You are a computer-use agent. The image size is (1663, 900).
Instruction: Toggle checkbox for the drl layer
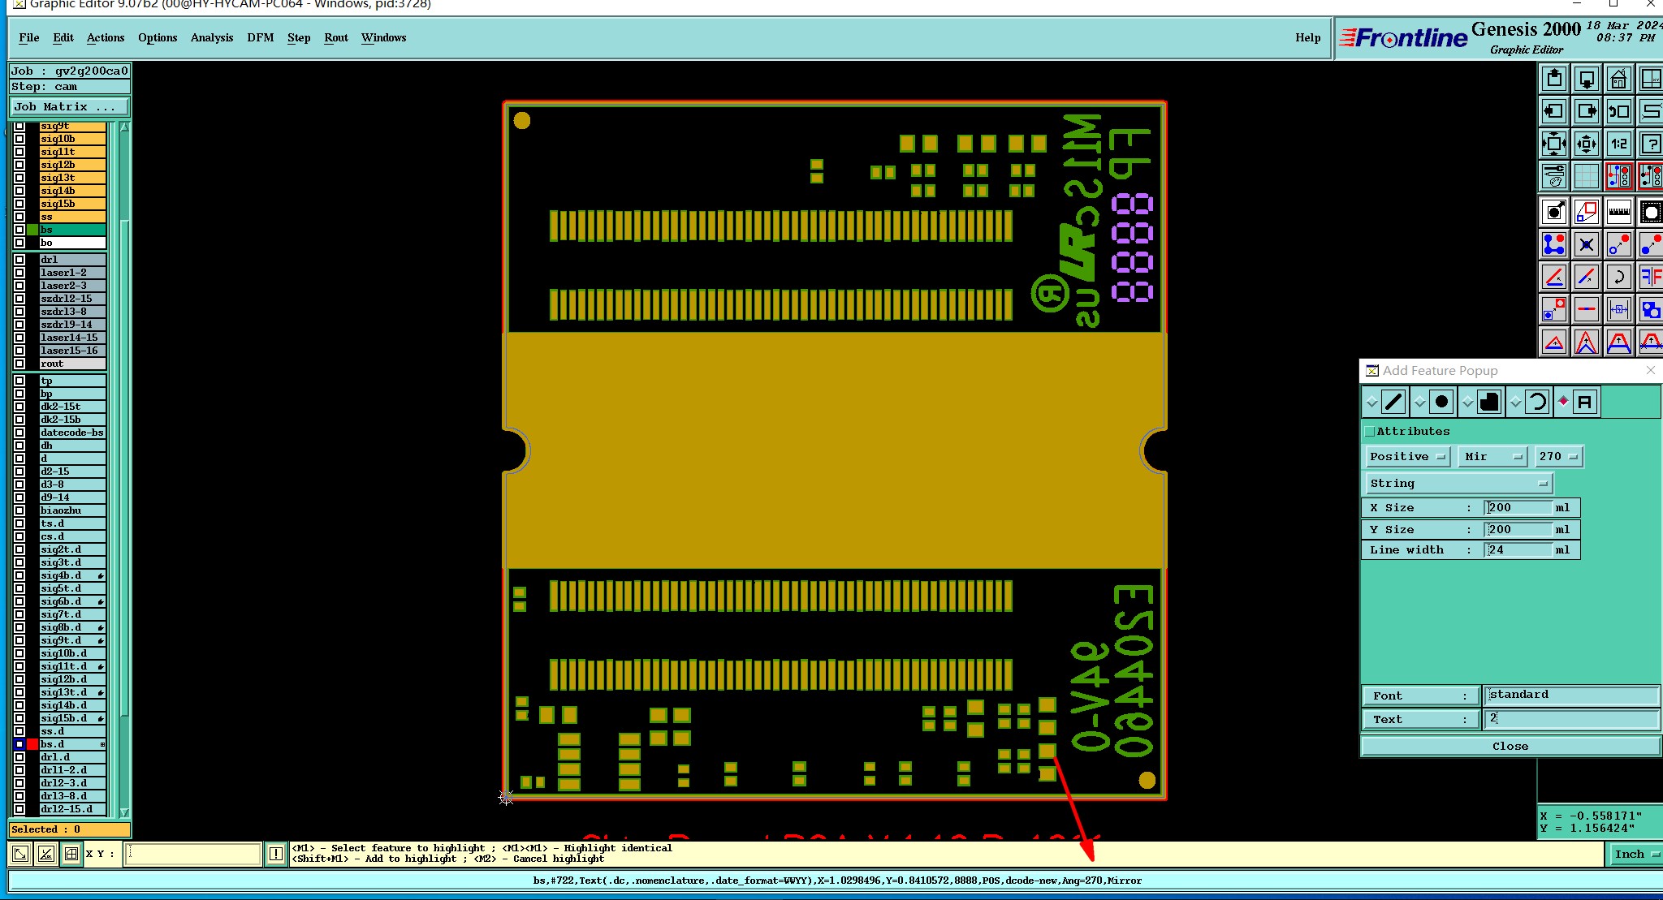pos(19,260)
